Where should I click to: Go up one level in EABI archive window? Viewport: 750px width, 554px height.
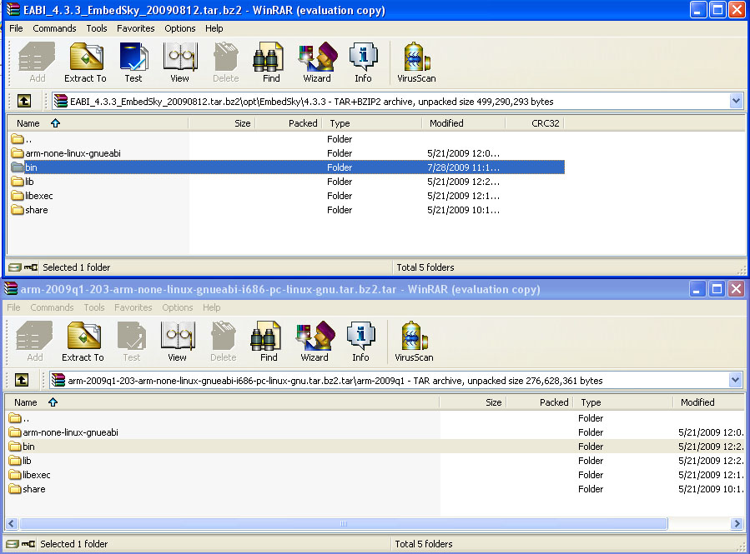tap(24, 101)
